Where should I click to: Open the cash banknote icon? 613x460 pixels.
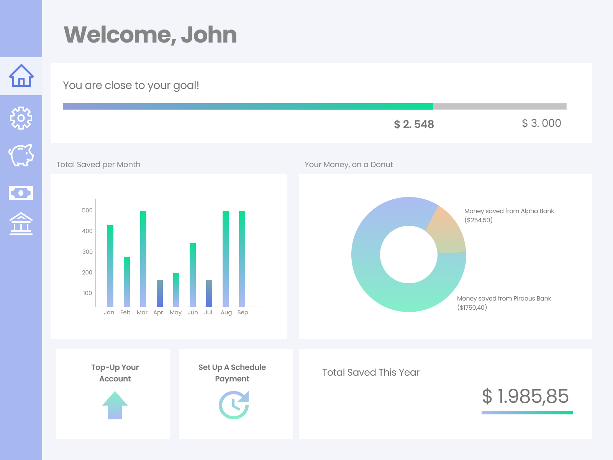click(21, 193)
